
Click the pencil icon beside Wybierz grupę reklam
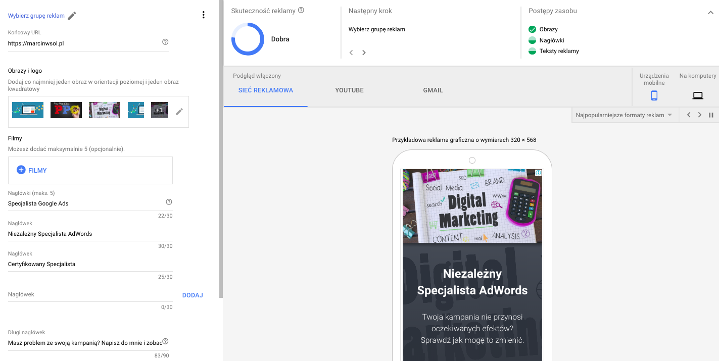[72, 16]
